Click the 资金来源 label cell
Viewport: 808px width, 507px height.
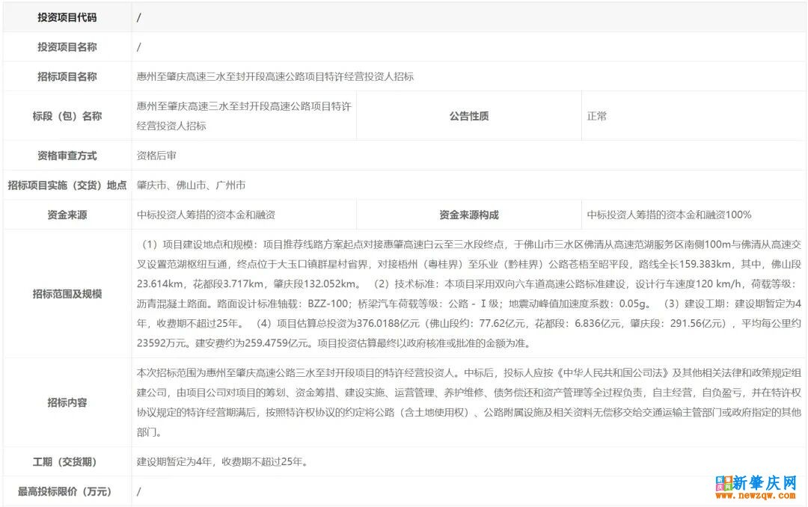(67, 215)
